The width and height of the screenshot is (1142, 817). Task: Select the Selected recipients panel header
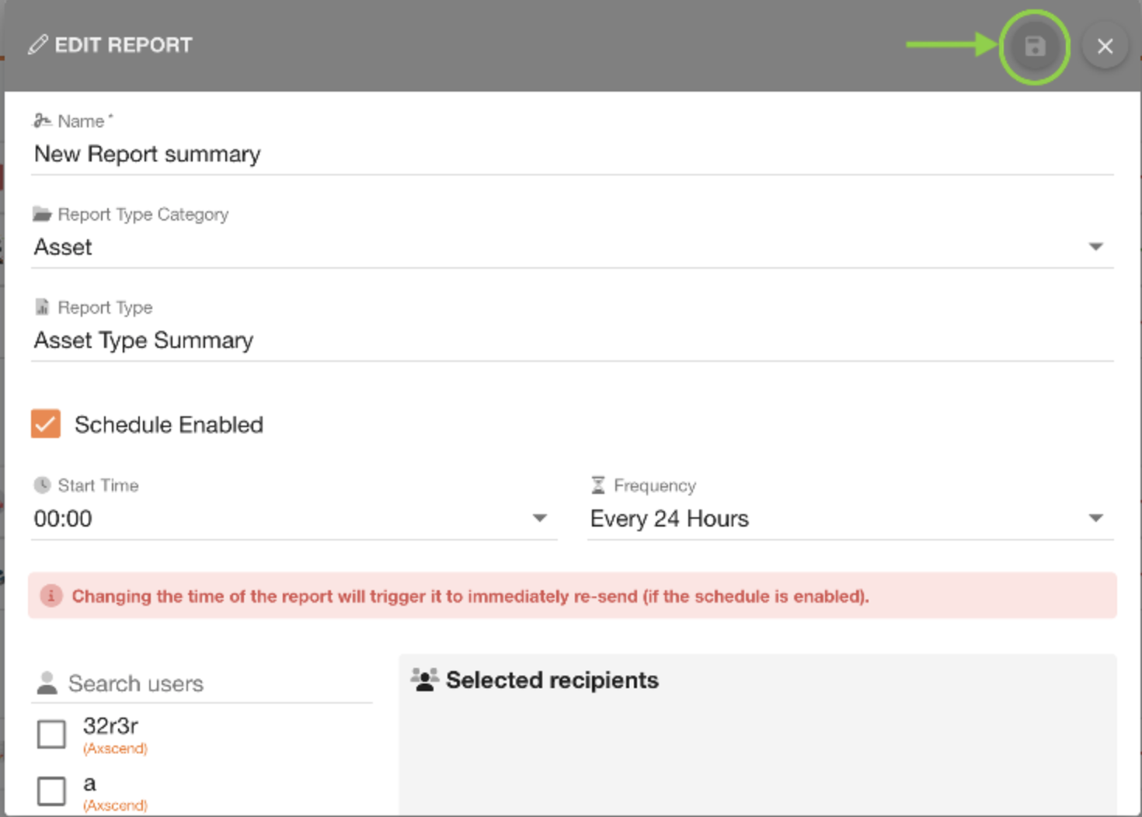(552, 680)
